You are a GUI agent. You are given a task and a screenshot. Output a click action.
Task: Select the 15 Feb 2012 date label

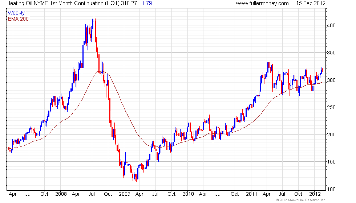(x=311, y=3)
